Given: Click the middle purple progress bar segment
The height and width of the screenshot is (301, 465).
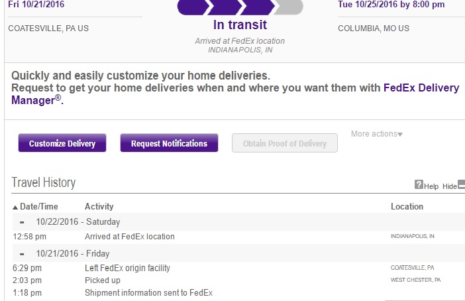Looking at the screenshot, I should [x=225, y=7].
